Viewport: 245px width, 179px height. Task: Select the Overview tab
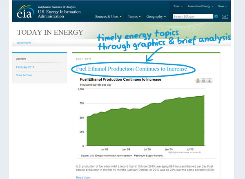[24, 43]
